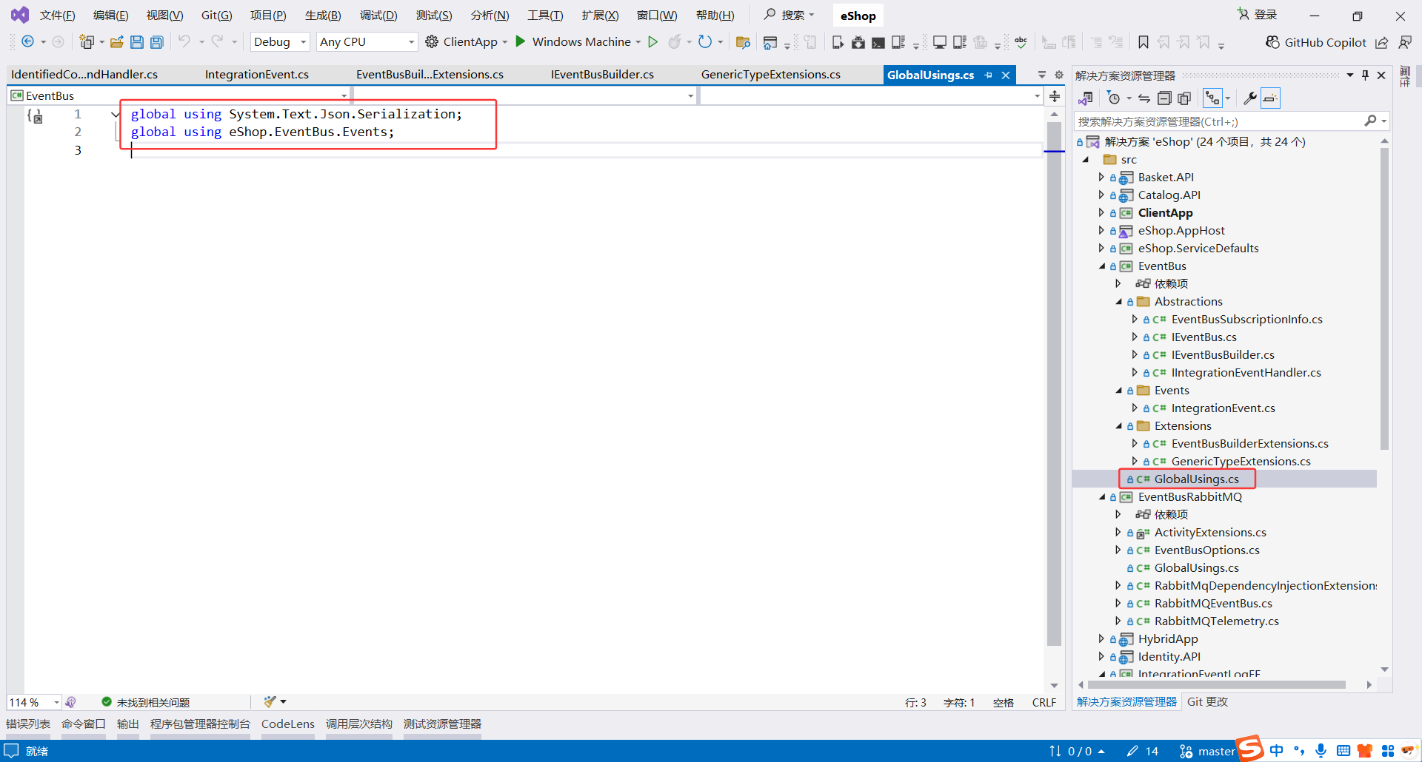Open the 调试(D) menu

tap(378, 16)
